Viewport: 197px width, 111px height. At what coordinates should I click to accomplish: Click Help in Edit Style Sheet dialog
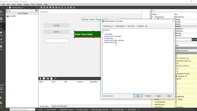click(169, 96)
